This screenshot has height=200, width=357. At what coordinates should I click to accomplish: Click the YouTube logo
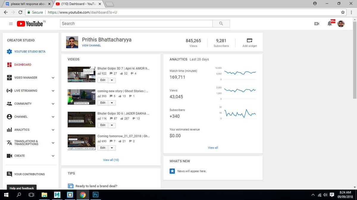click(x=30, y=24)
